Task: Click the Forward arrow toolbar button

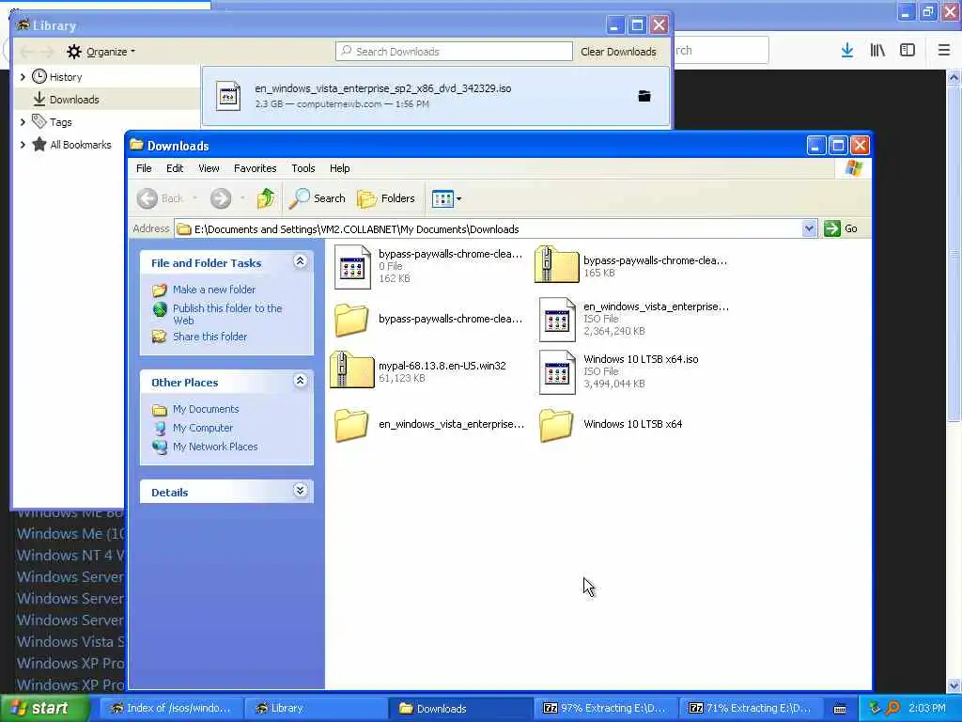Action: [221, 198]
